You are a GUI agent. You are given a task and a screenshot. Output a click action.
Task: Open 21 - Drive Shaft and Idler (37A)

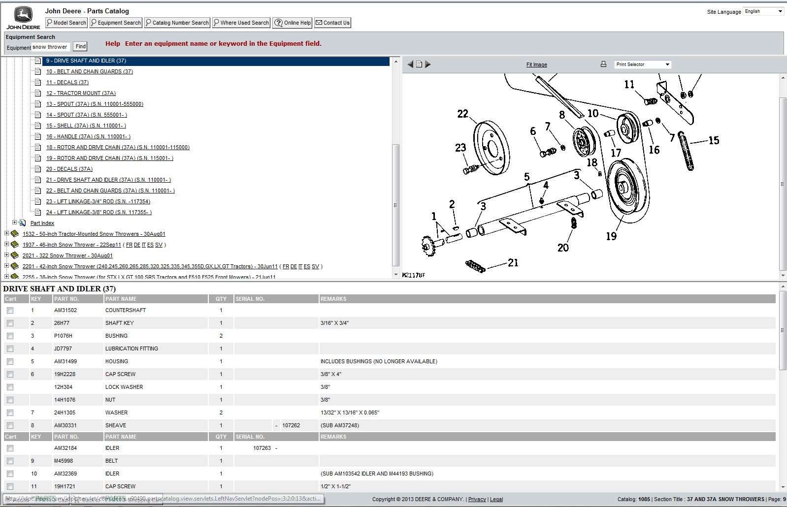pyautogui.click(x=108, y=180)
